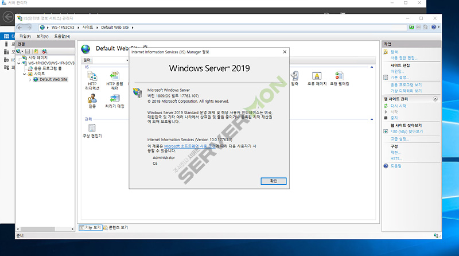
Task: Expand the Default Web Site tree node
Action: click(x=30, y=80)
